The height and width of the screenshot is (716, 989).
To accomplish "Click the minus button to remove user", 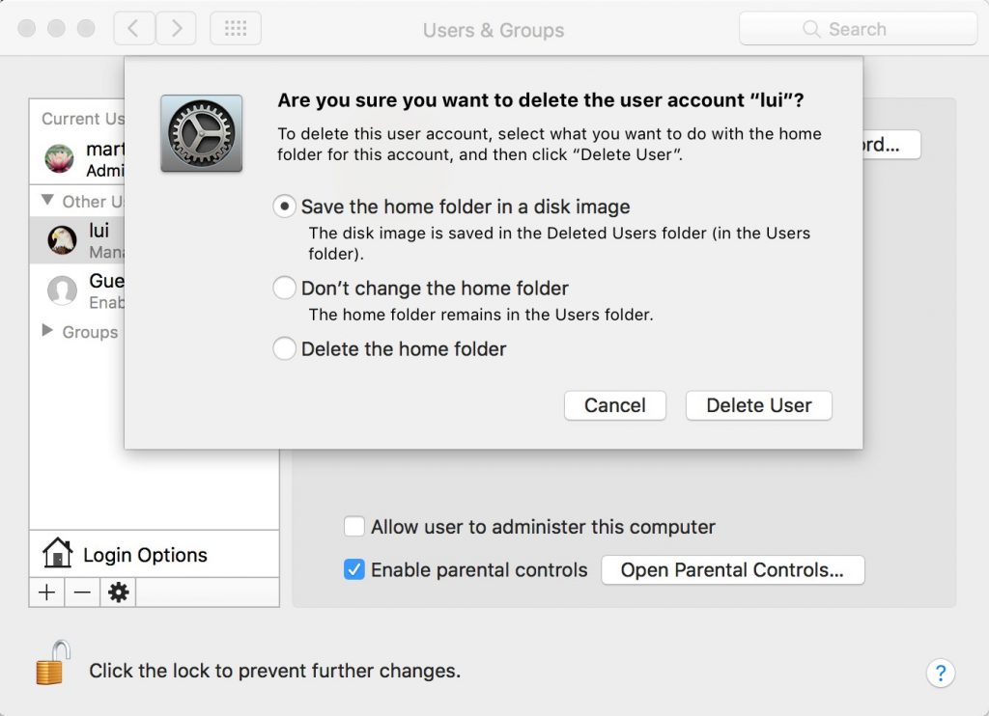I will (82, 592).
